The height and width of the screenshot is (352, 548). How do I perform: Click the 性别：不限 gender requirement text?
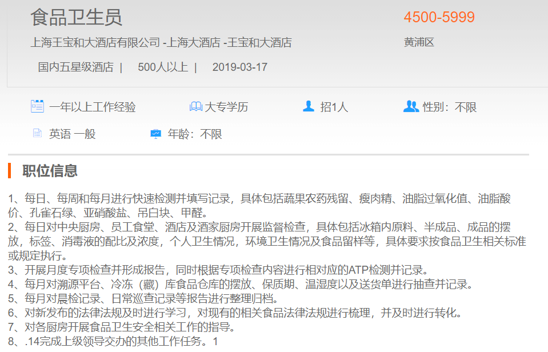pyautogui.click(x=449, y=107)
